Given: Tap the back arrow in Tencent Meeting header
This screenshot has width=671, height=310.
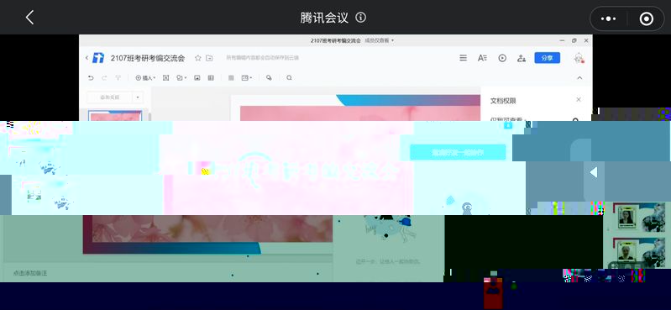Looking at the screenshot, I should [29, 18].
